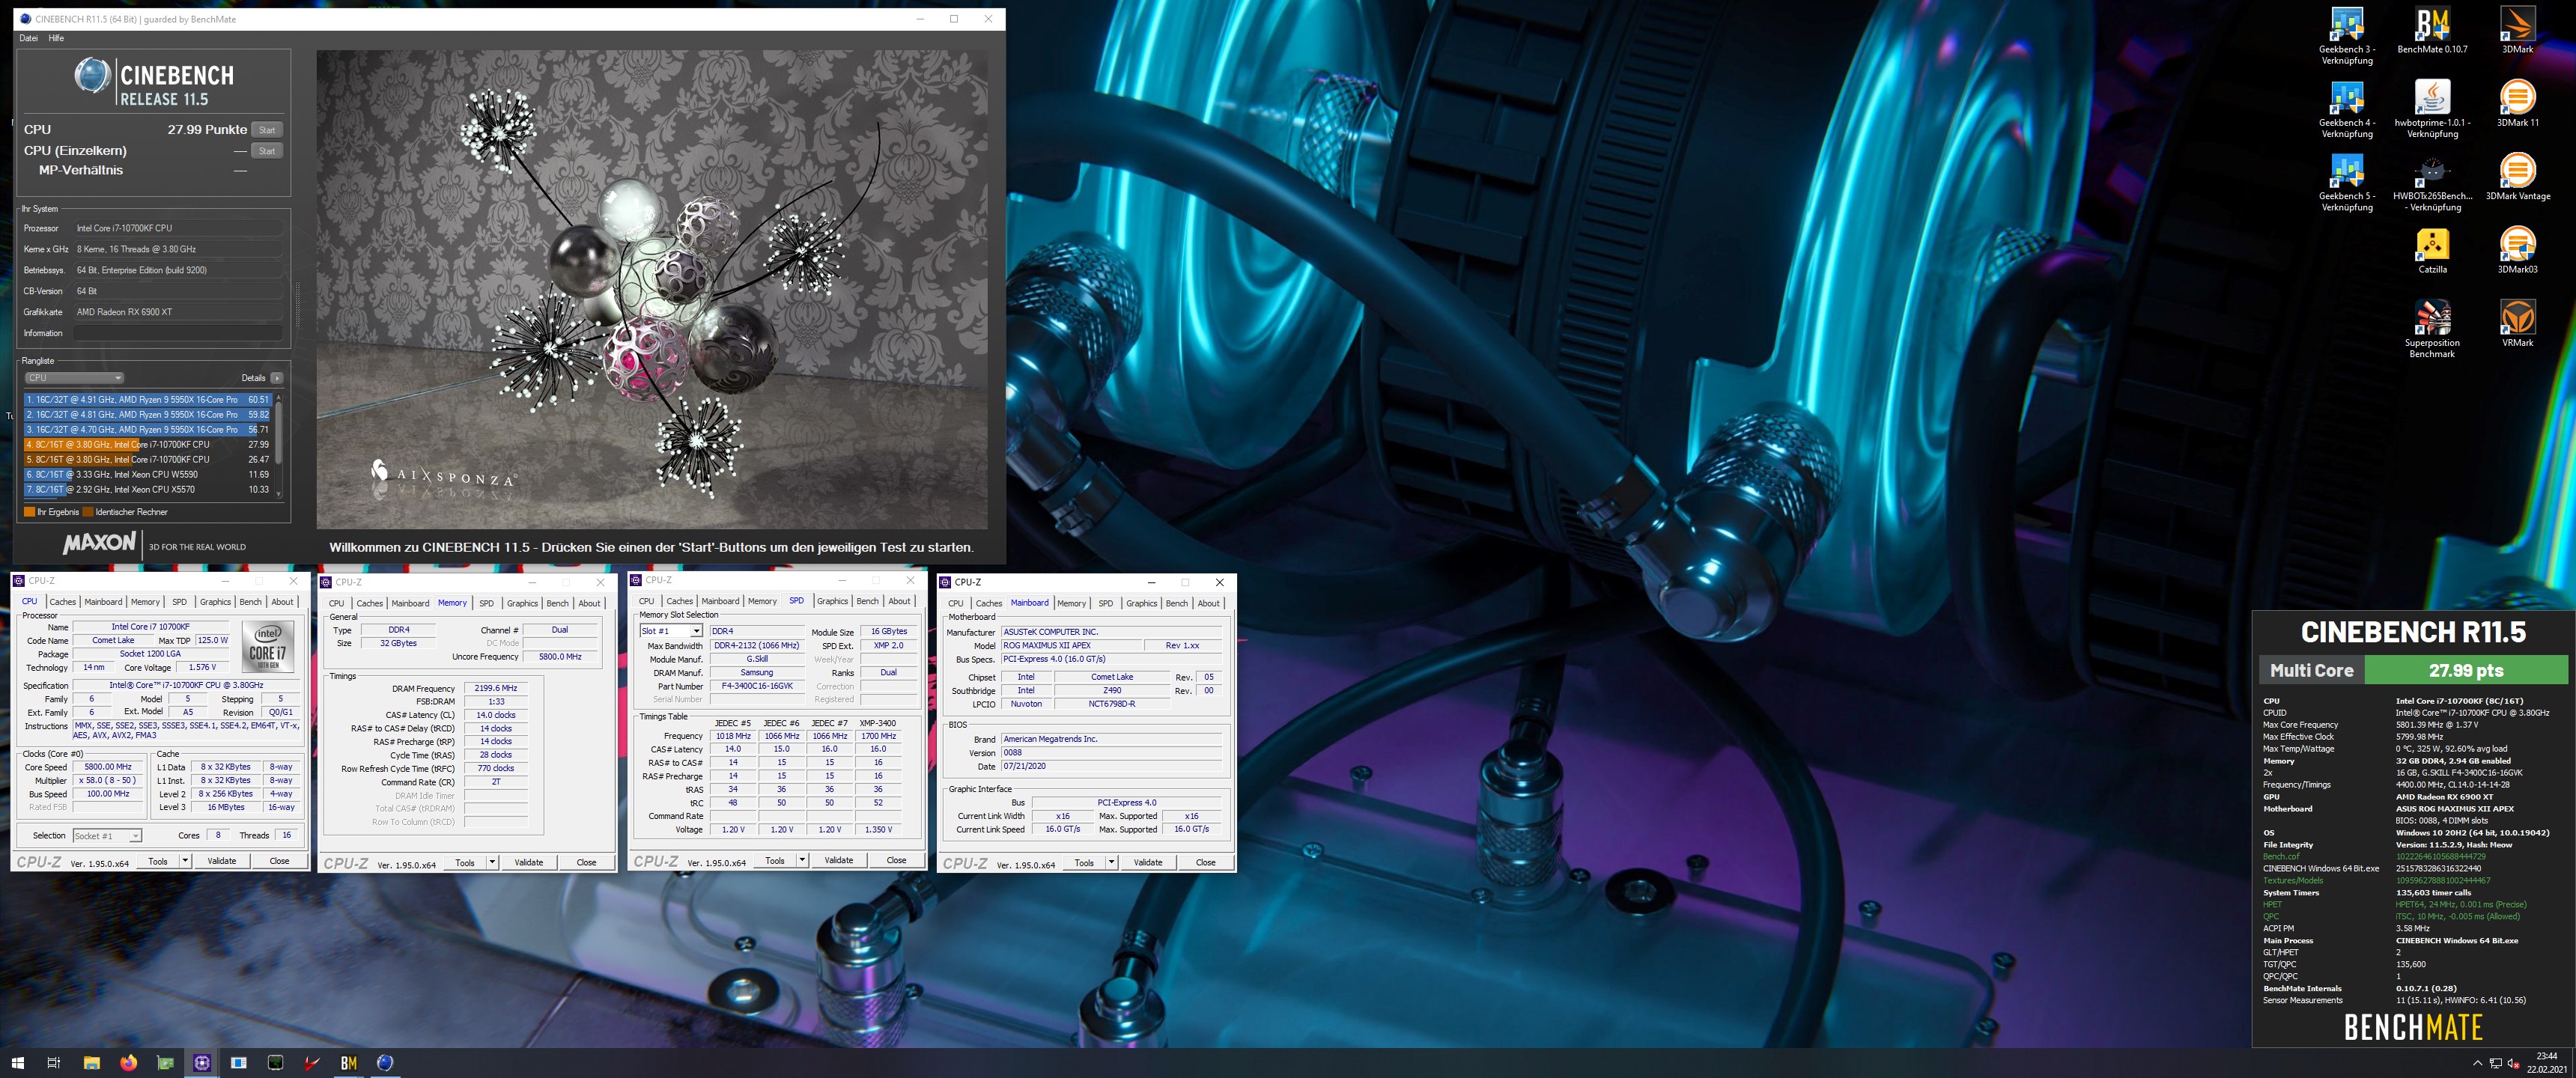The image size is (2576, 1078).
Task: Open Task View in taskbar
Action: tap(54, 1063)
